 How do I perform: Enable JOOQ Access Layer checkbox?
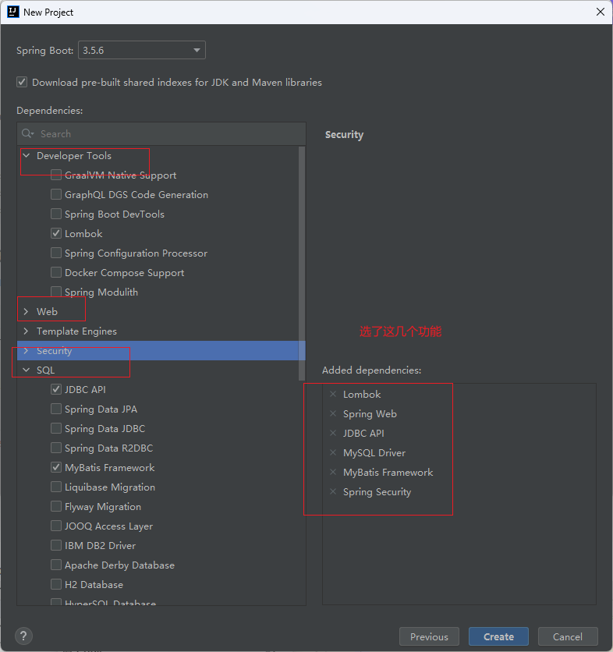(56, 526)
